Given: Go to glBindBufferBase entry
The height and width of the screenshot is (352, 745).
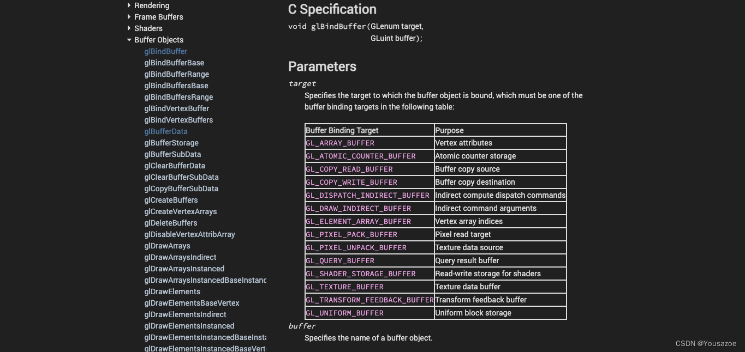Looking at the screenshot, I should pos(174,63).
